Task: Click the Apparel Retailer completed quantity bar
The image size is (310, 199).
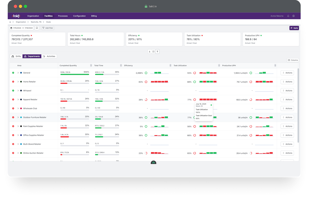Action: (x=75, y=101)
